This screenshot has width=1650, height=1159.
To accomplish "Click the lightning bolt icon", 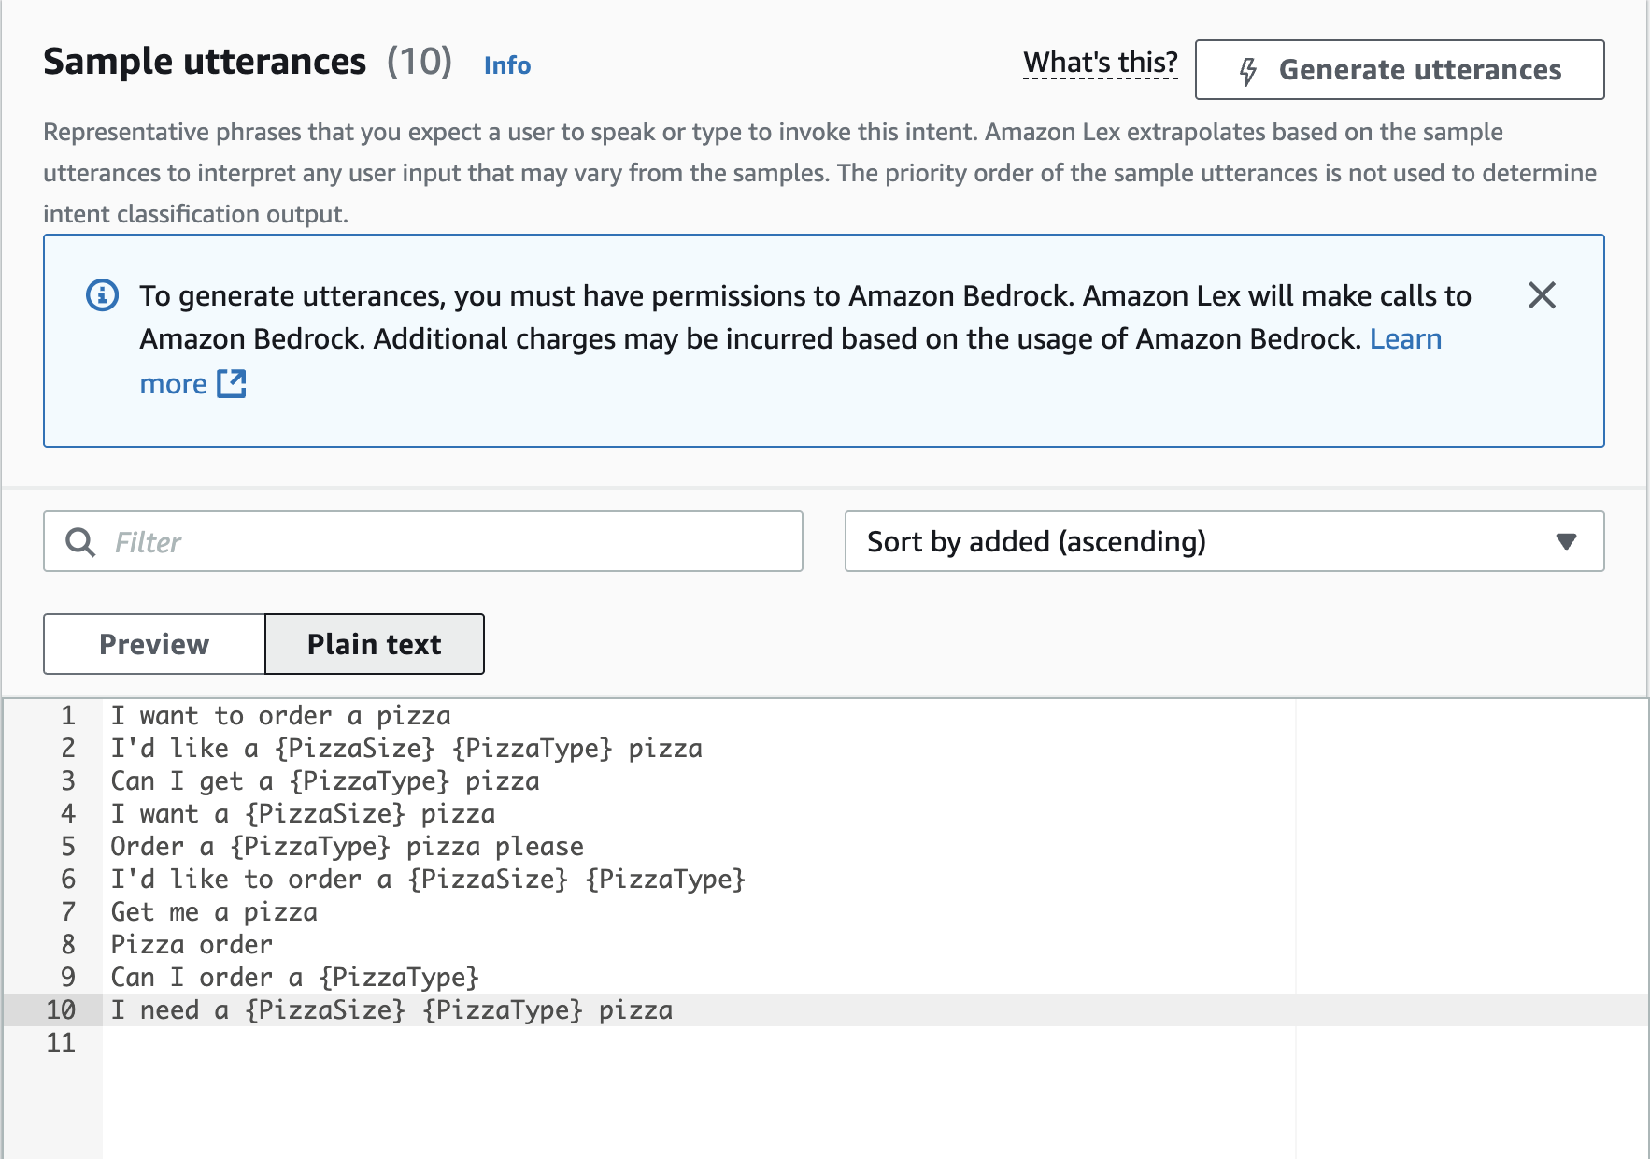I will click(1248, 71).
